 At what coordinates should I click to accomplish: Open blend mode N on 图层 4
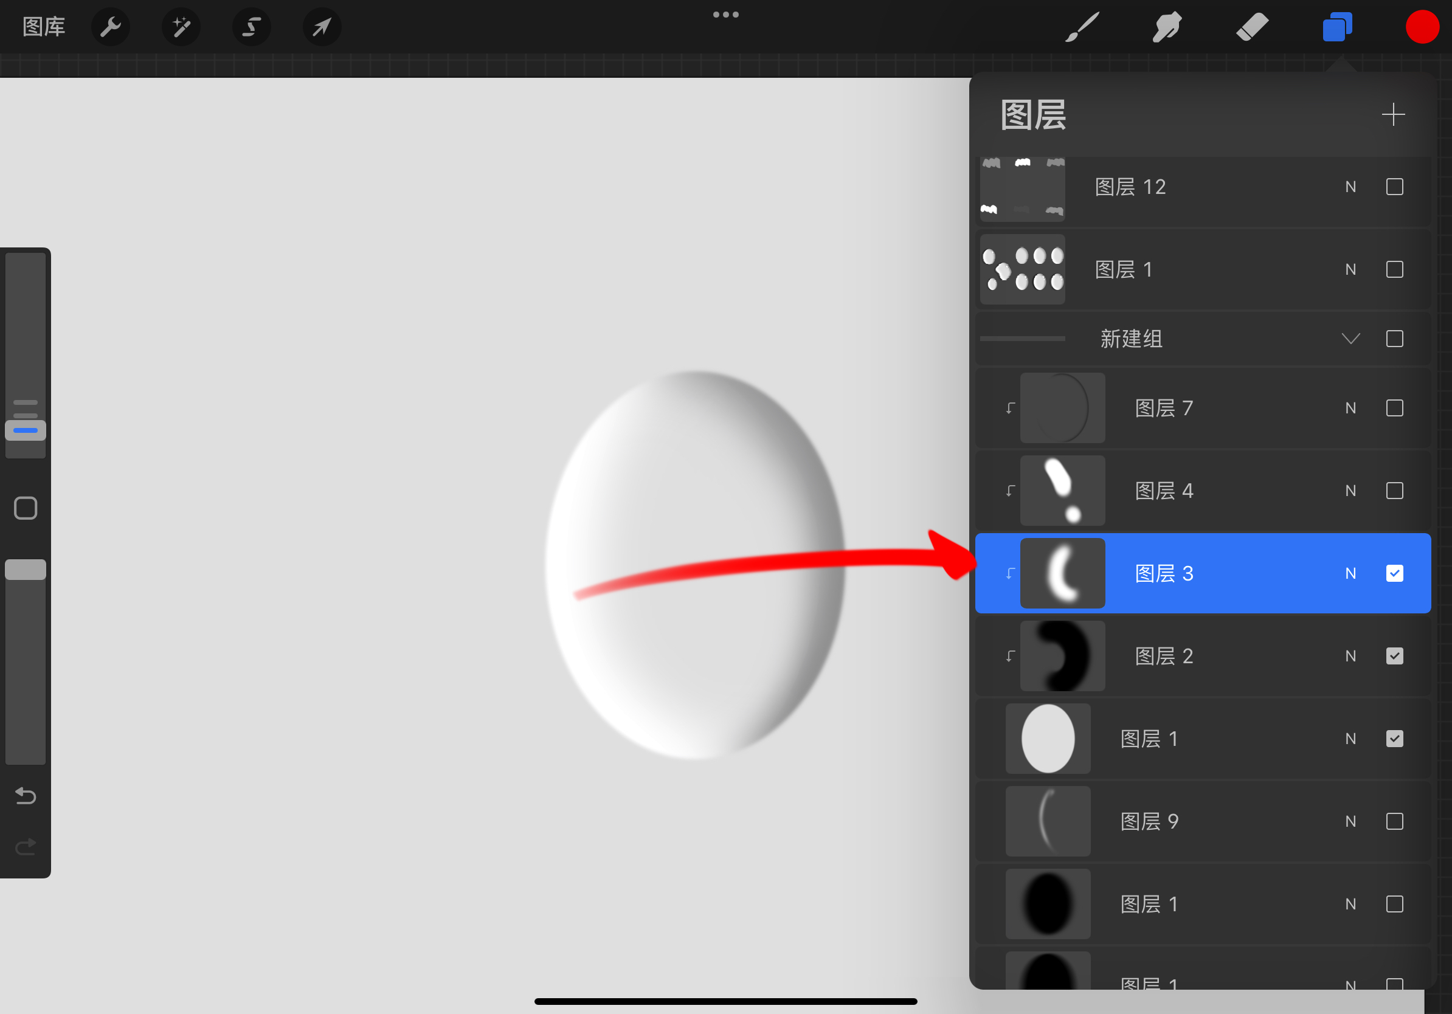click(1351, 491)
